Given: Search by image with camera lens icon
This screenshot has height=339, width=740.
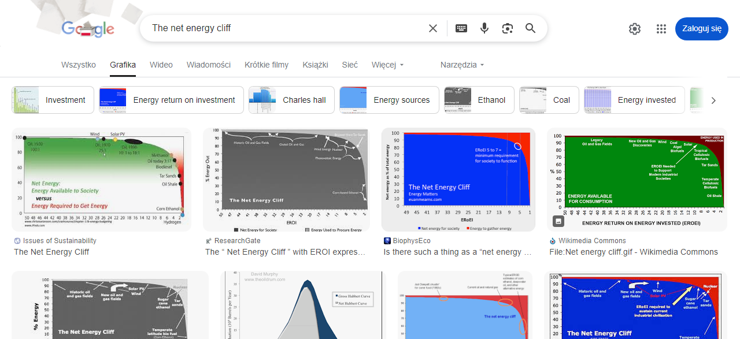Looking at the screenshot, I should [508, 28].
